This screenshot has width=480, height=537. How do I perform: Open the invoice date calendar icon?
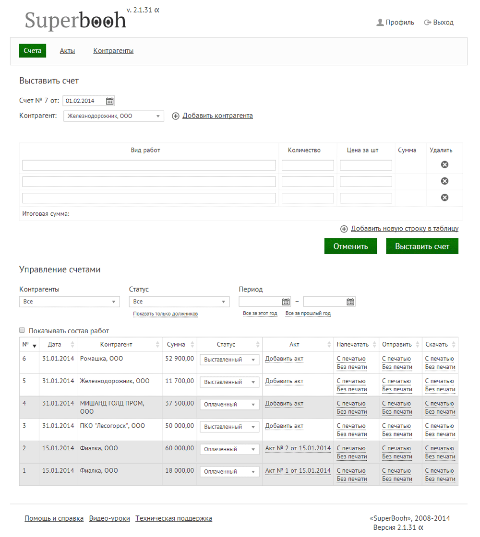(x=109, y=101)
